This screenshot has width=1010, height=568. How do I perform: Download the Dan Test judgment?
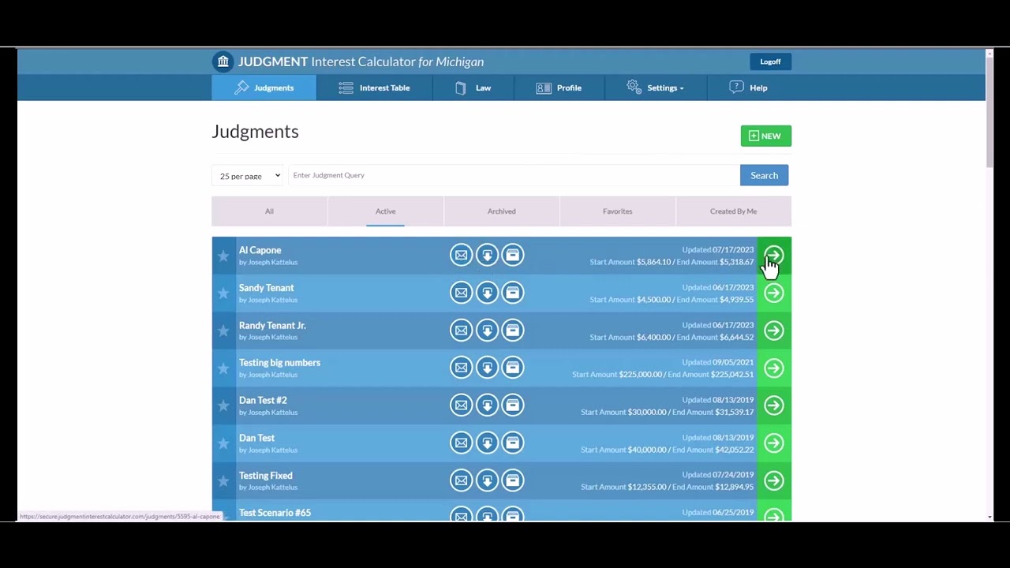(x=487, y=443)
